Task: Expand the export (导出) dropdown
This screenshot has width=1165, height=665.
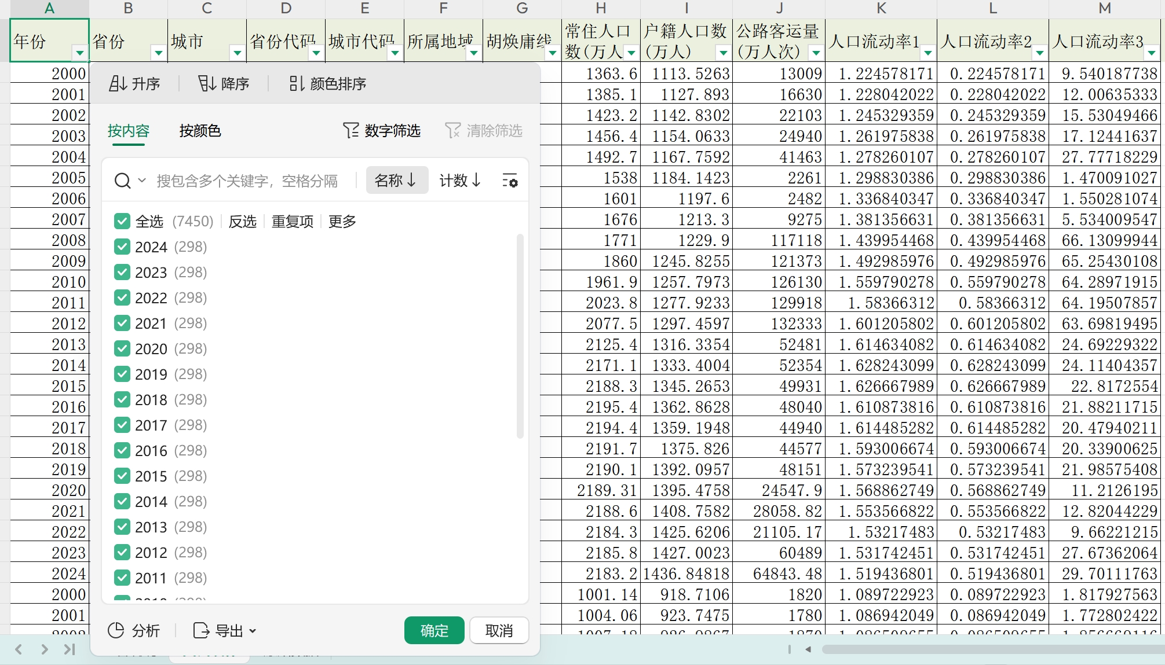Action: point(253,631)
